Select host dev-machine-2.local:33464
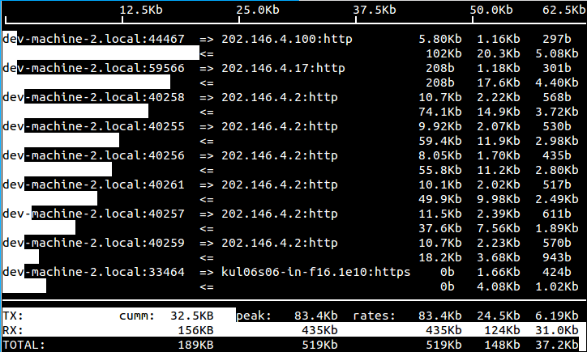 (x=93, y=272)
